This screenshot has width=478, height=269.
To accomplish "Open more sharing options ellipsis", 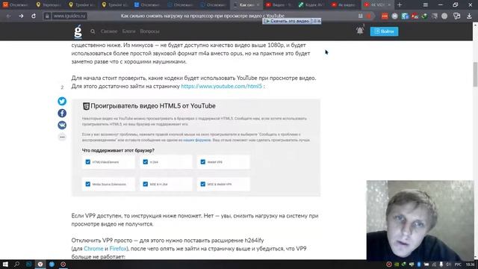I will pos(62,137).
